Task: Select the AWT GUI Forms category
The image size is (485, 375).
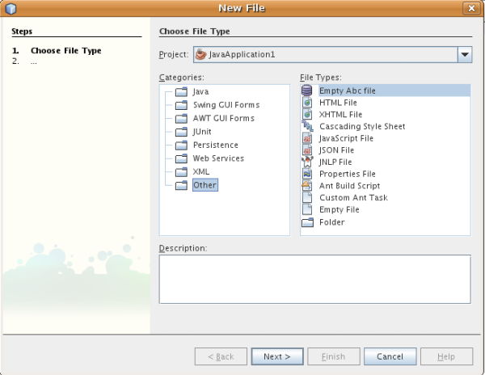Action: [x=224, y=119]
